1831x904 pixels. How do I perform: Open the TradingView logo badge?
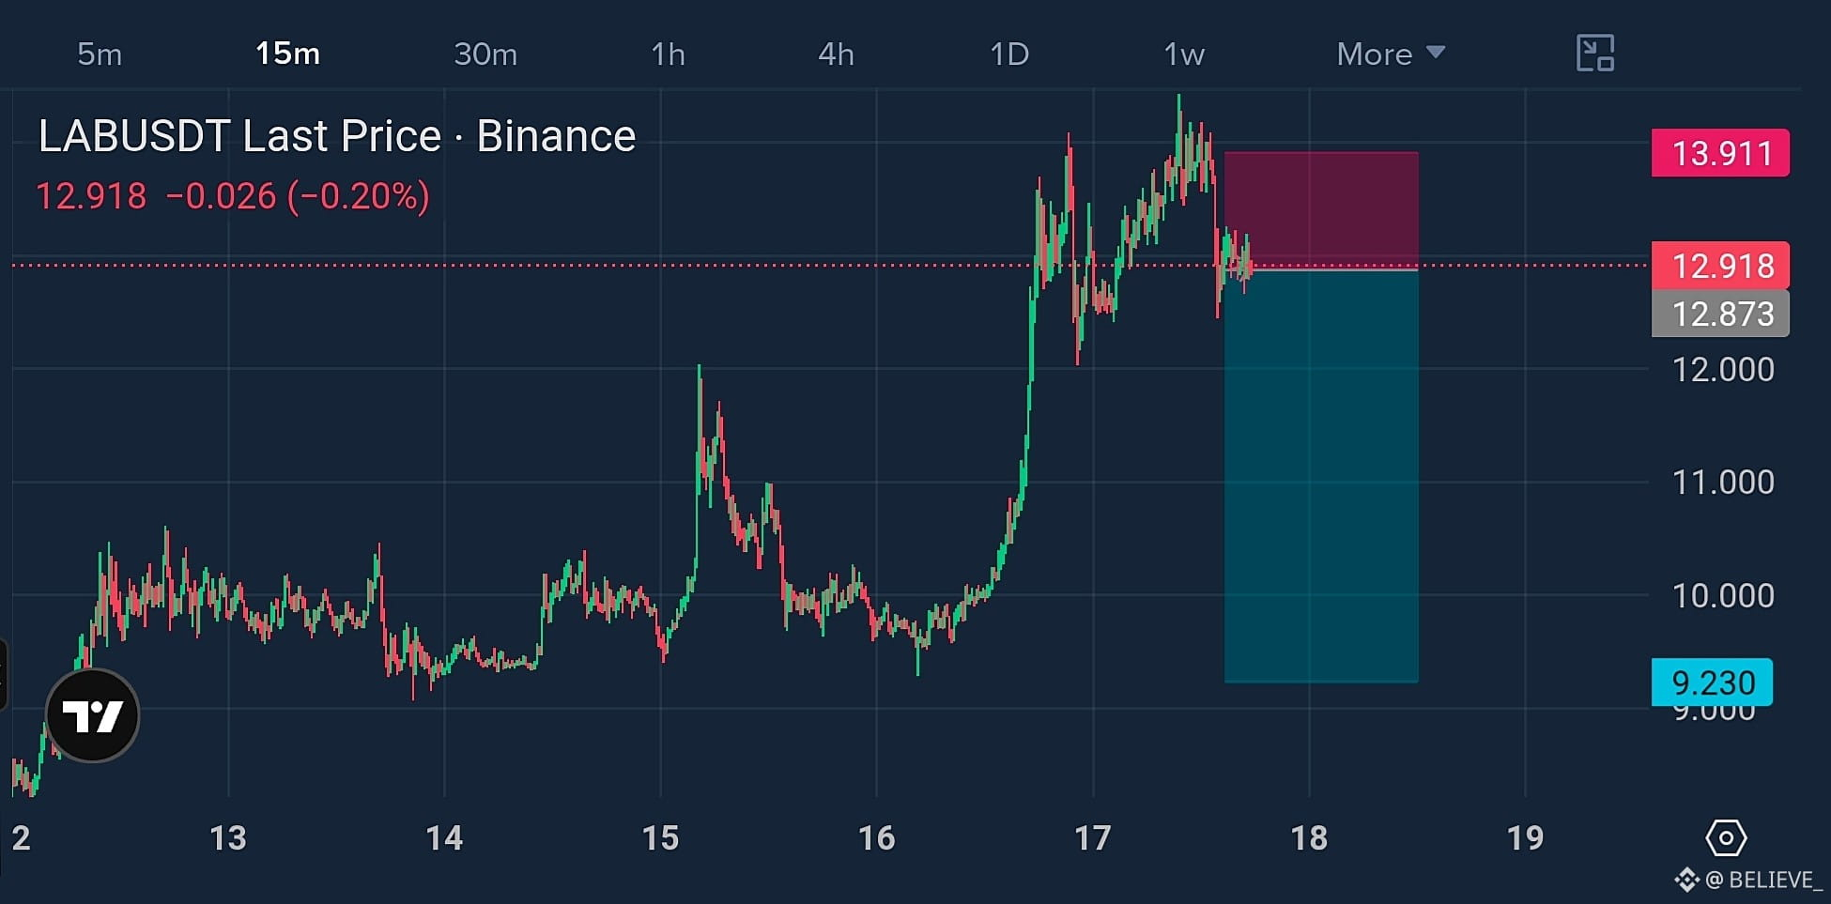[92, 716]
